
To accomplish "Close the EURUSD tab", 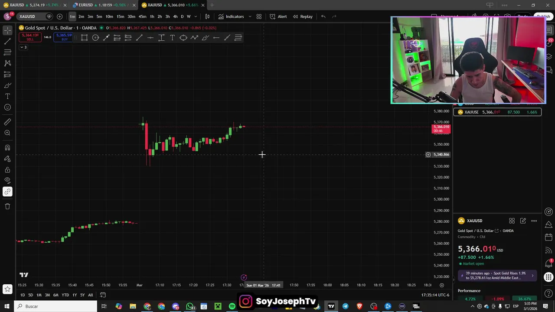I will pyautogui.click(x=134, y=5).
